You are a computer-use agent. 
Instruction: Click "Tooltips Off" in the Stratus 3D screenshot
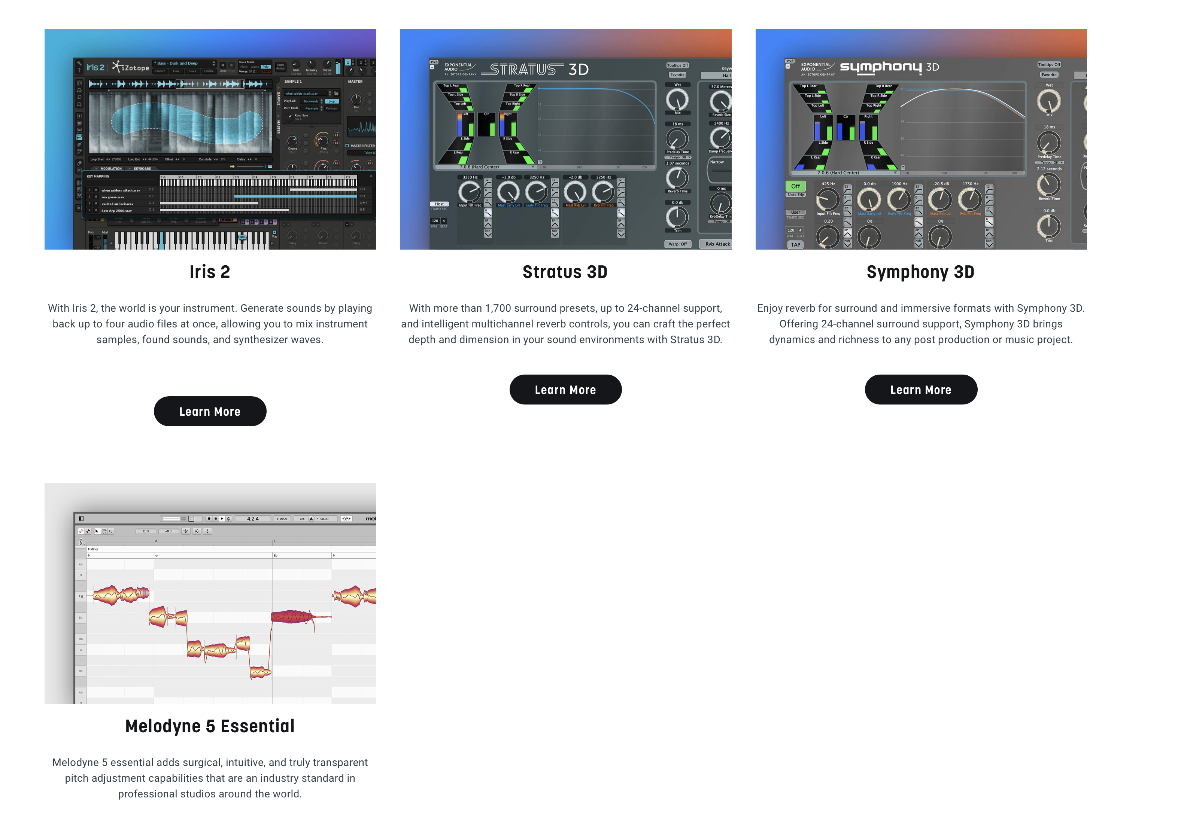click(678, 65)
